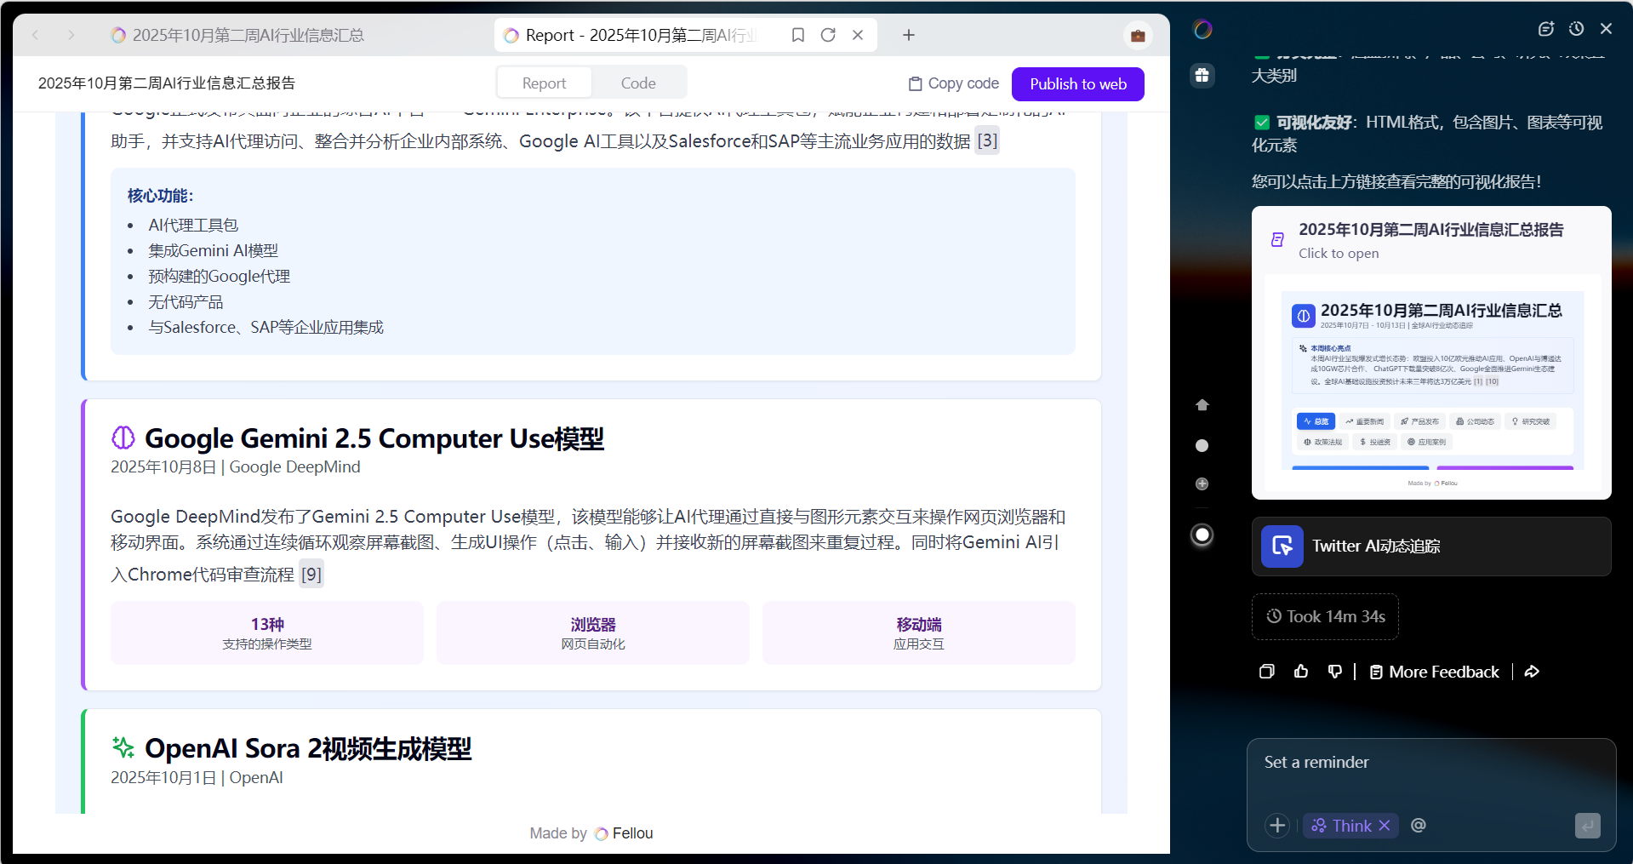
Task: Remove the Think mode chip
Action: point(1385,826)
